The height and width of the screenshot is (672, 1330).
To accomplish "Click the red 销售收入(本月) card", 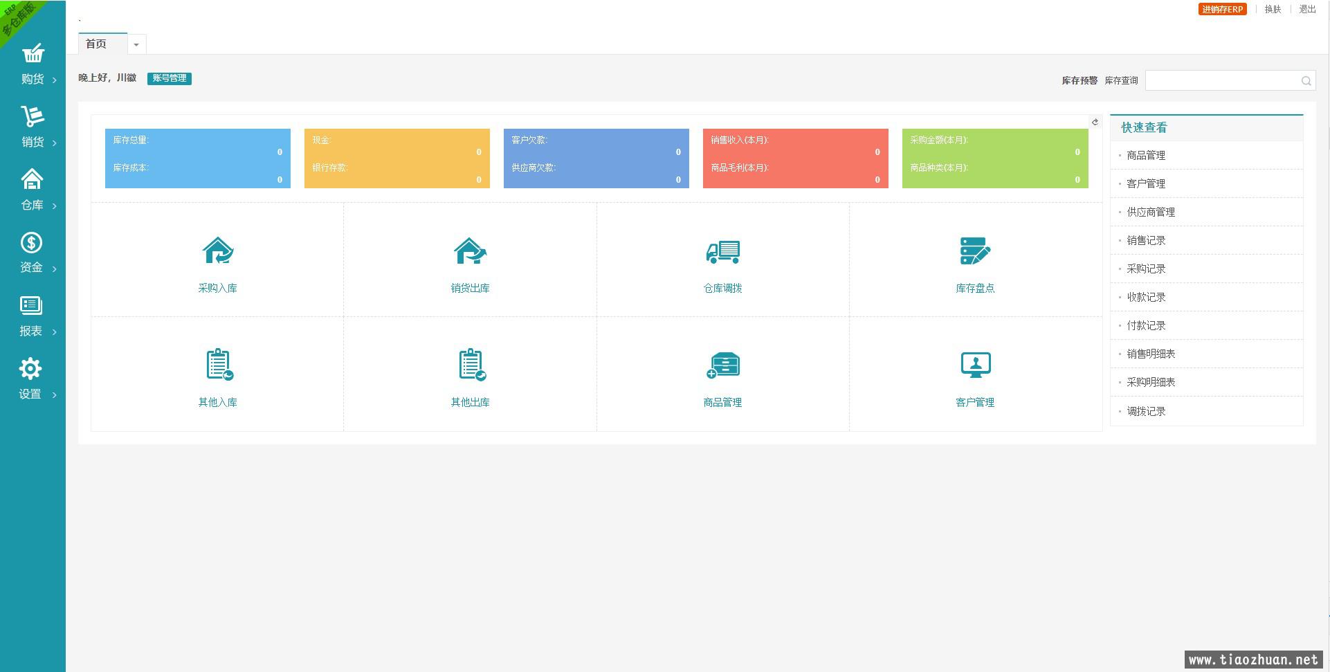I will coord(796,158).
